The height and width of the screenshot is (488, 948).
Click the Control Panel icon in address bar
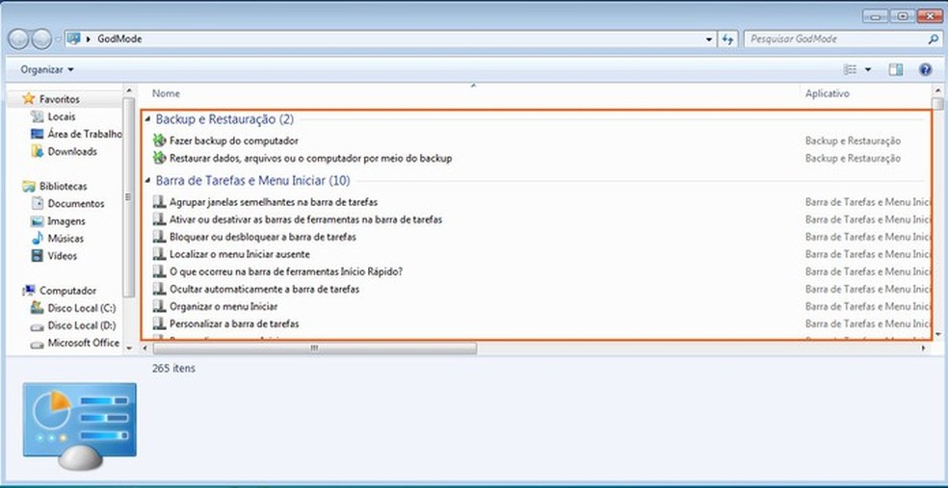point(74,39)
